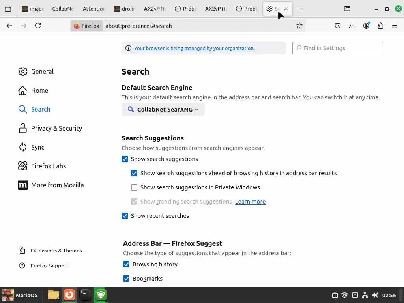Click 'Your browser is being managed' link
The width and height of the screenshot is (404, 303).
pyautogui.click(x=194, y=48)
